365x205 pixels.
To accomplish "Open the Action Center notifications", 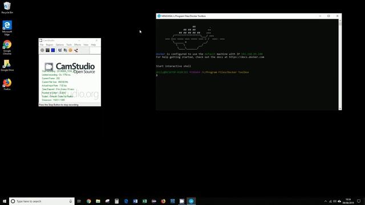I will pyautogui.click(x=359, y=201).
